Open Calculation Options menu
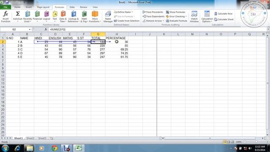The width and height of the screenshot is (270, 152). pos(207,16)
